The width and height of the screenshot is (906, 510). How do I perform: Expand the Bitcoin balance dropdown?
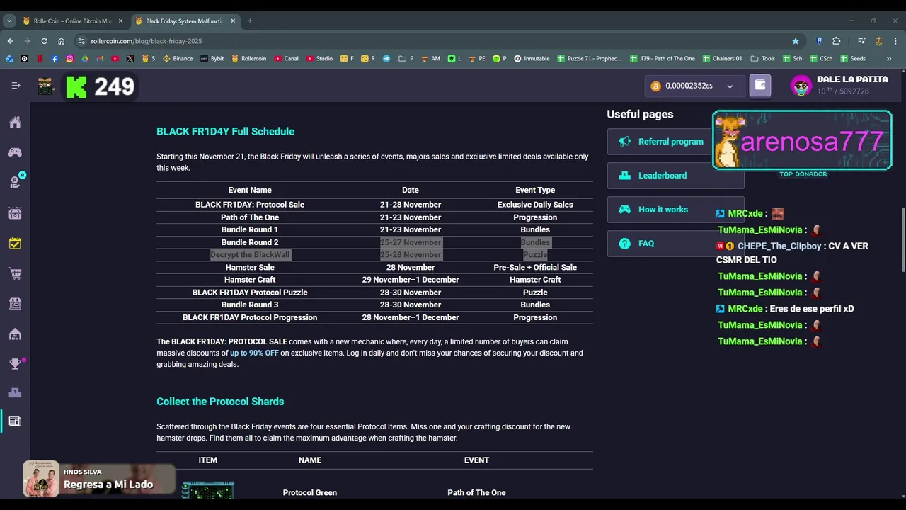(730, 86)
